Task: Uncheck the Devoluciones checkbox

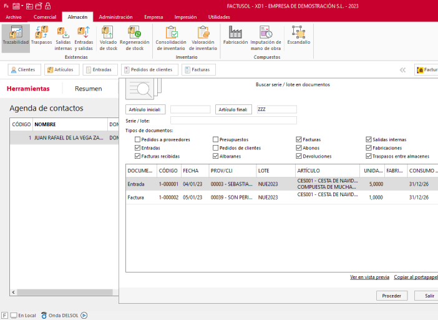Action: pyautogui.click(x=299, y=156)
